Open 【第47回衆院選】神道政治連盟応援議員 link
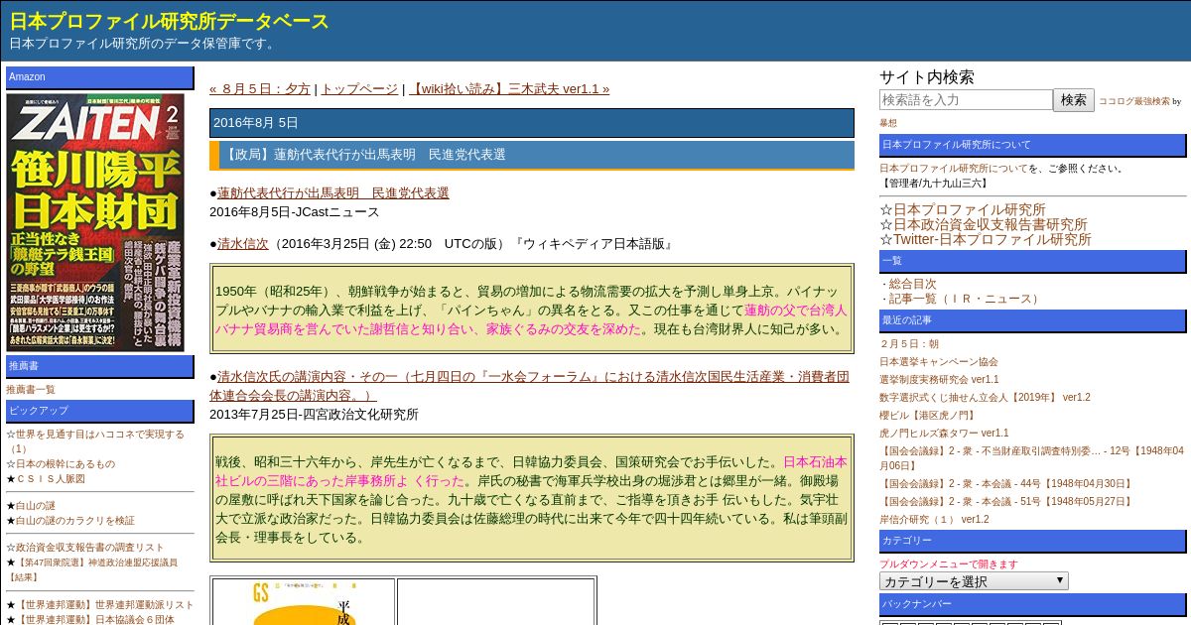This screenshot has height=625, width=1191. click(92, 569)
